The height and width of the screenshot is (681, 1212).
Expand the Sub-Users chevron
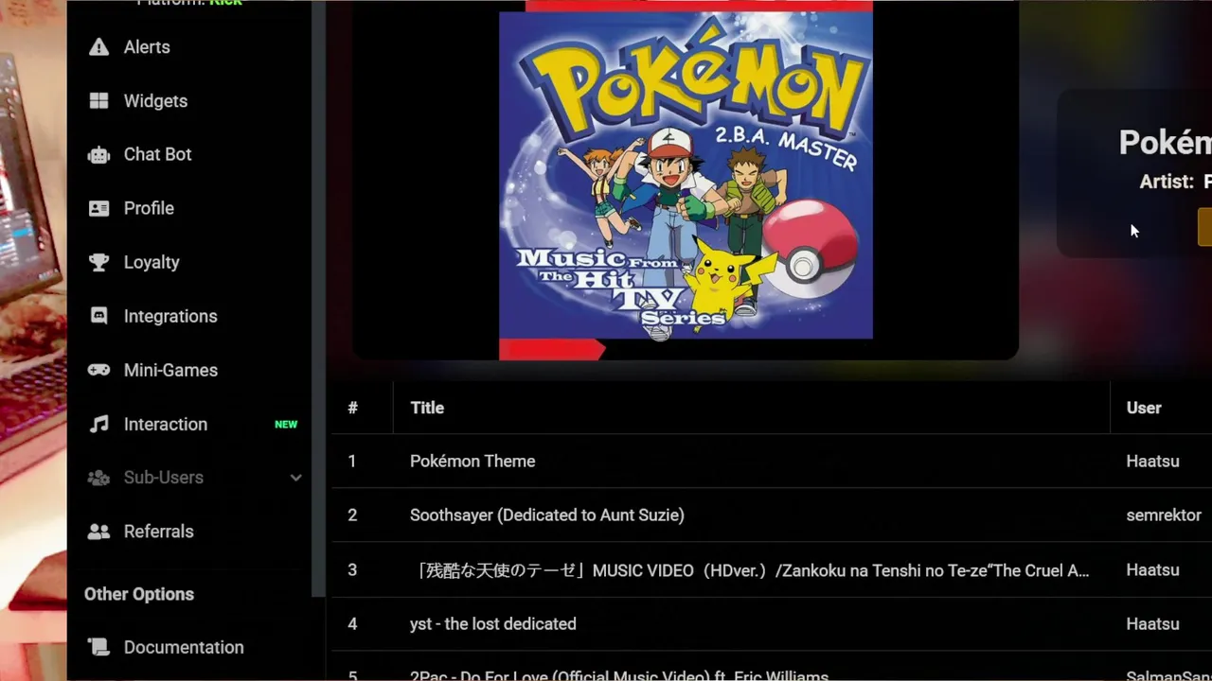(295, 478)
